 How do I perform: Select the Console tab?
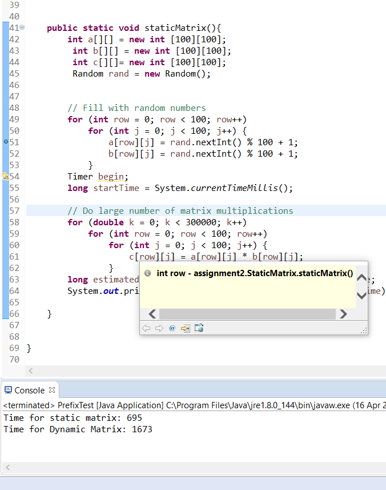(x=30, y=391)
